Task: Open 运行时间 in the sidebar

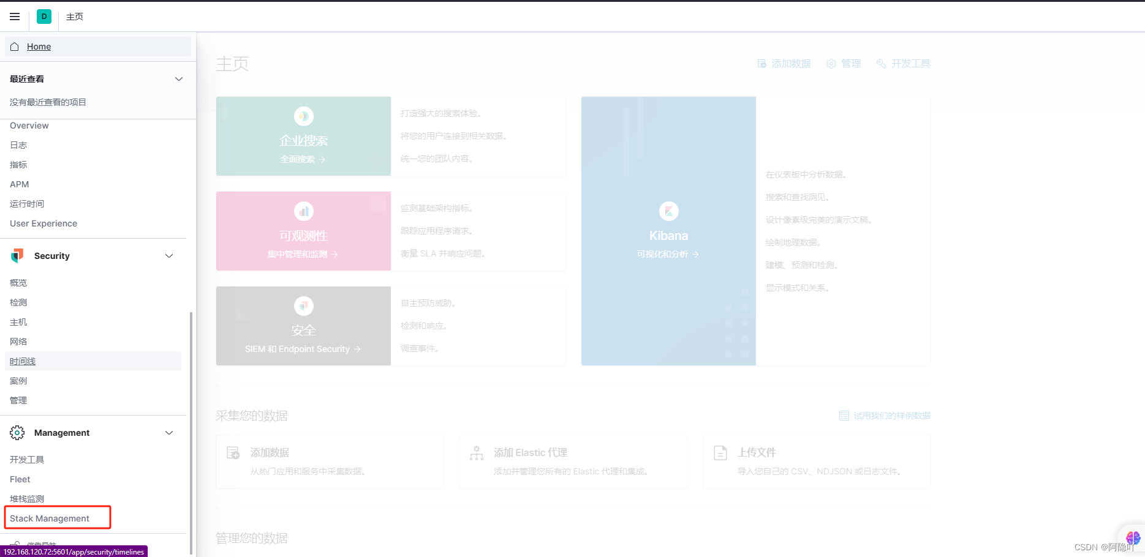Action: (27, 204)
